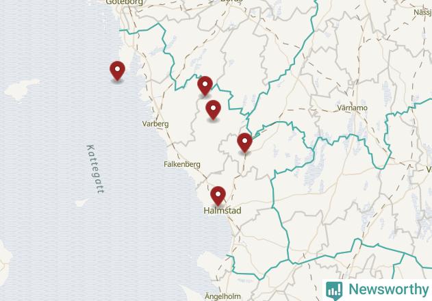The height and width of the screenshot is (301, 432).
Task: Select the red pin directly above Halmstad
Action: pyautogui.click(x=218, y=196)
